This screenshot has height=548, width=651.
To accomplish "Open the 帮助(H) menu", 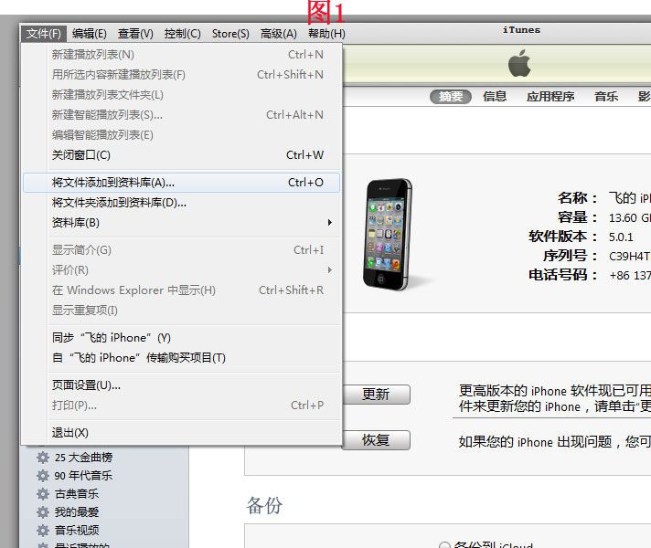I will [x=326, y=34].
